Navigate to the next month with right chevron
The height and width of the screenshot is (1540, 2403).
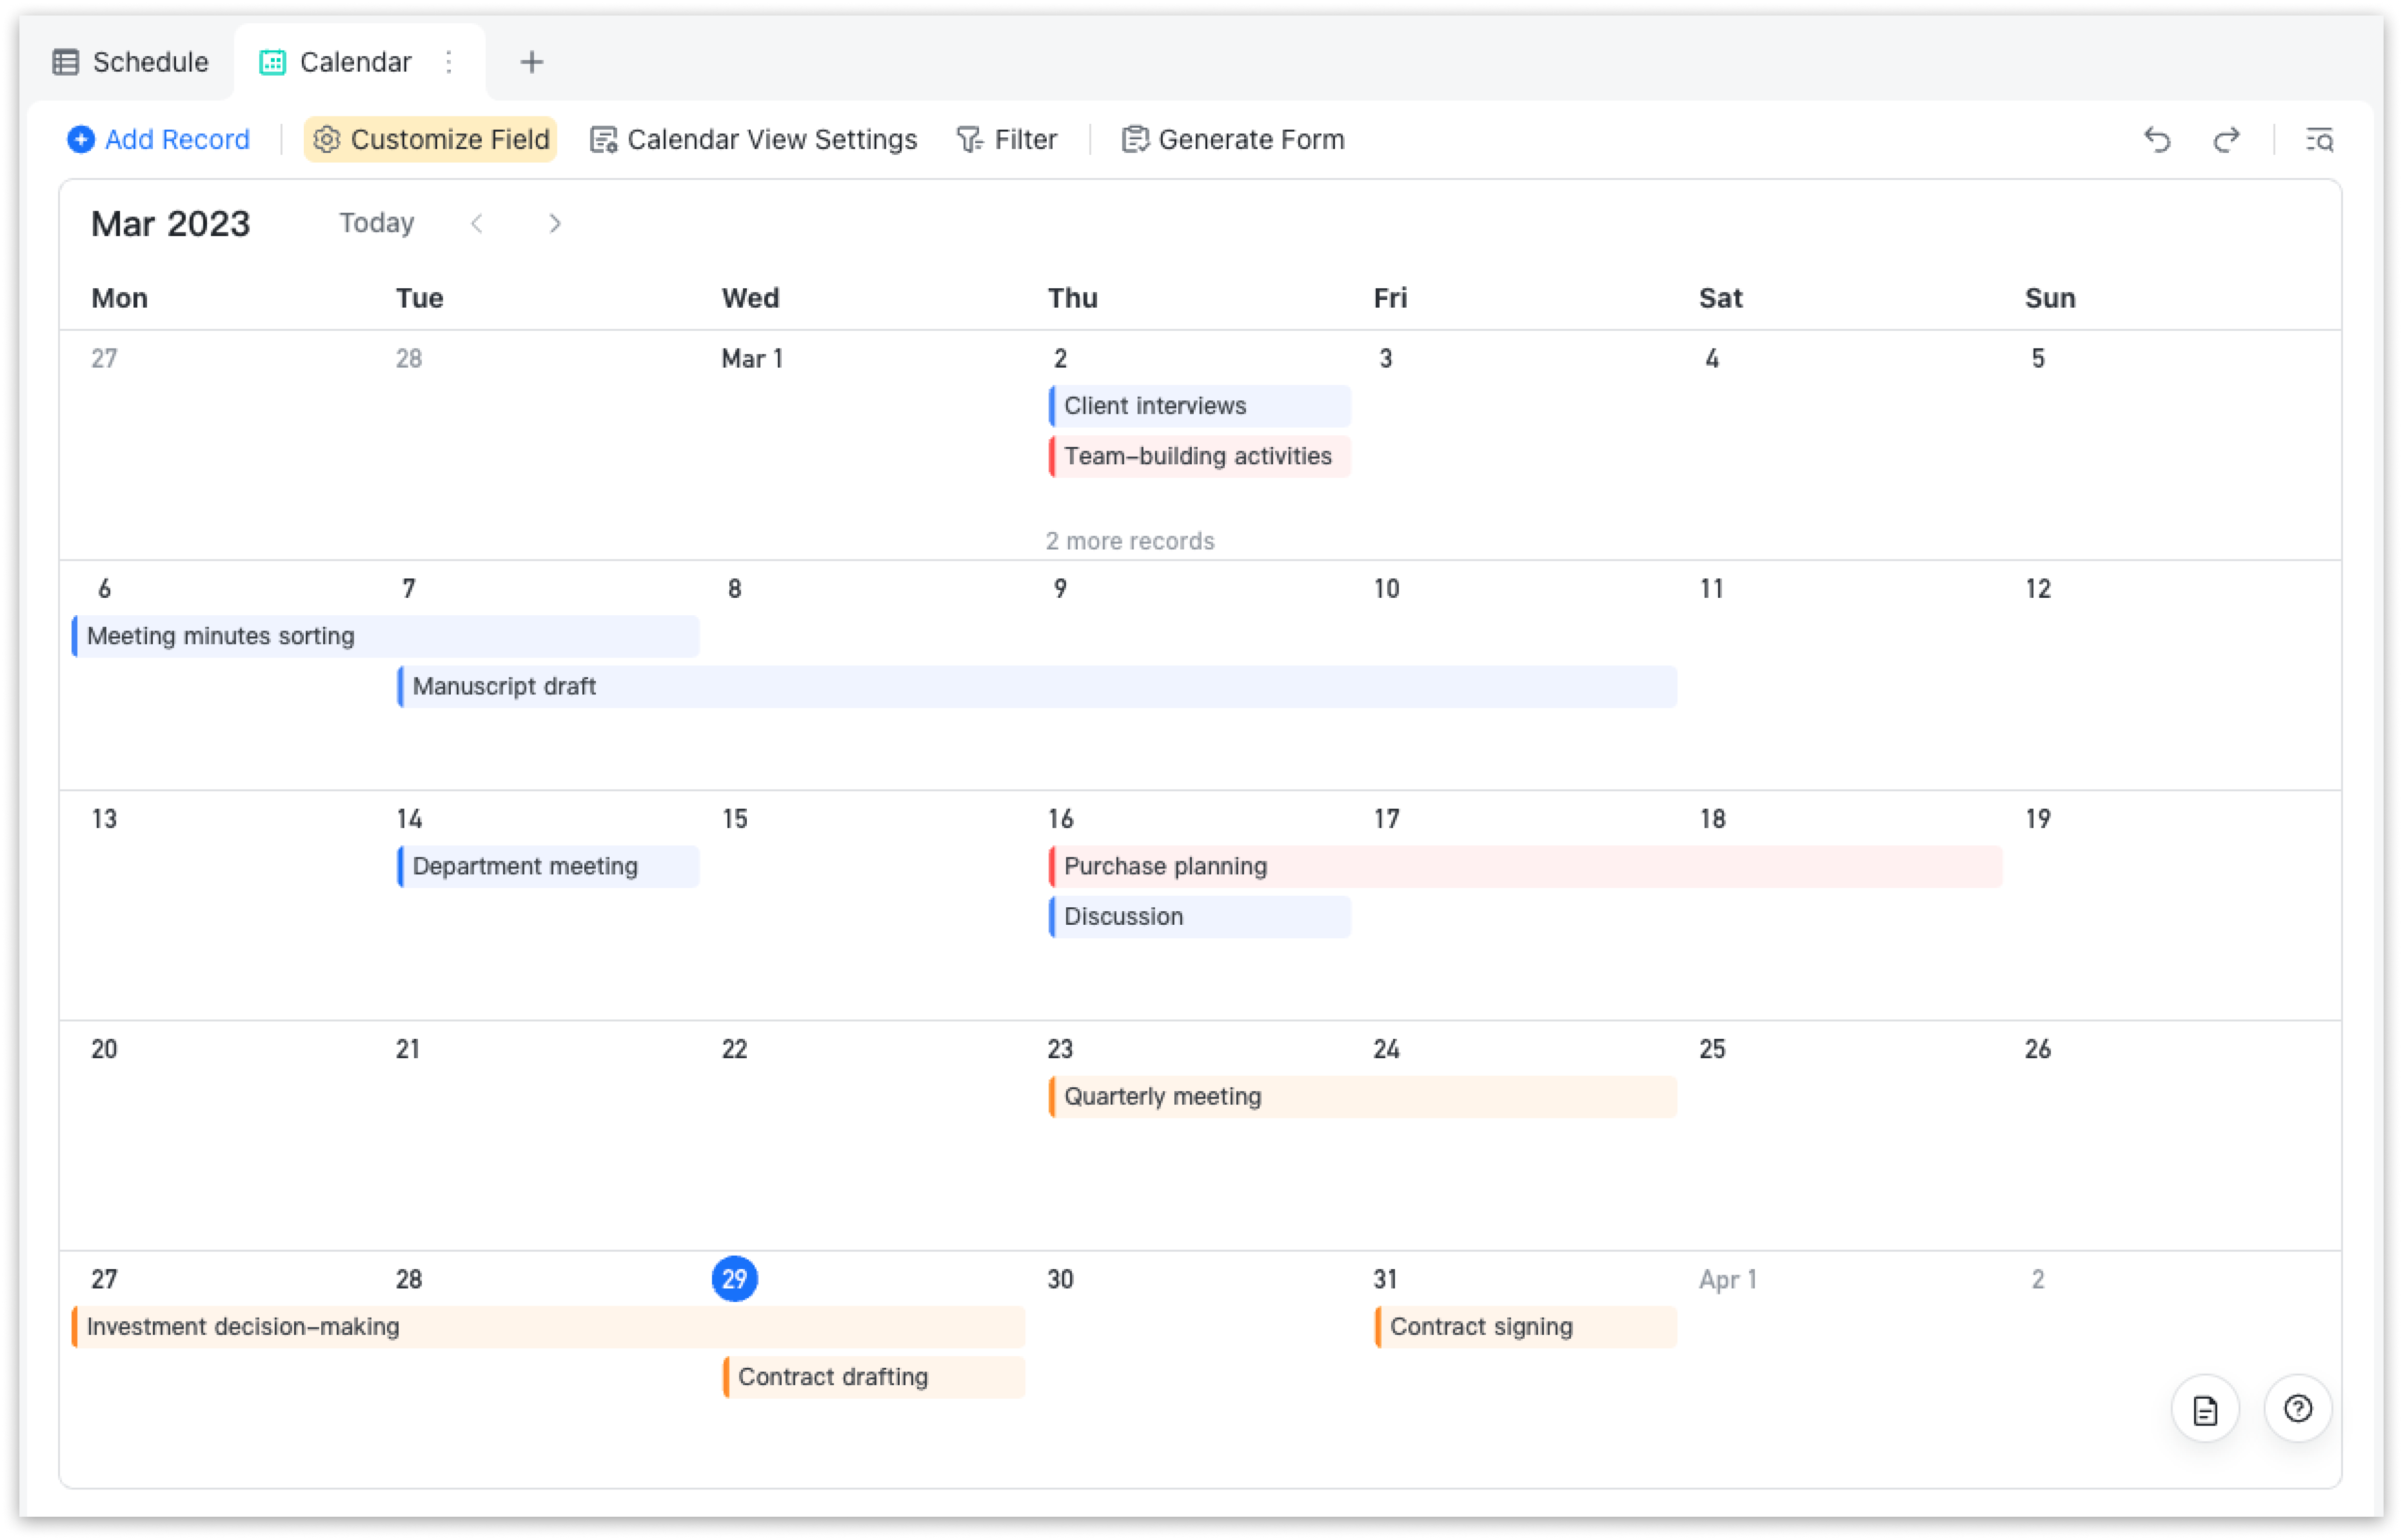[x=554, y=223]
